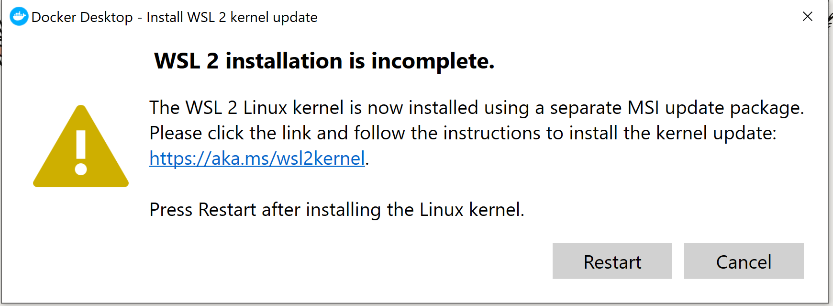
Task: Click the warning symbol next to the message
Action: (x=80, y=148)
